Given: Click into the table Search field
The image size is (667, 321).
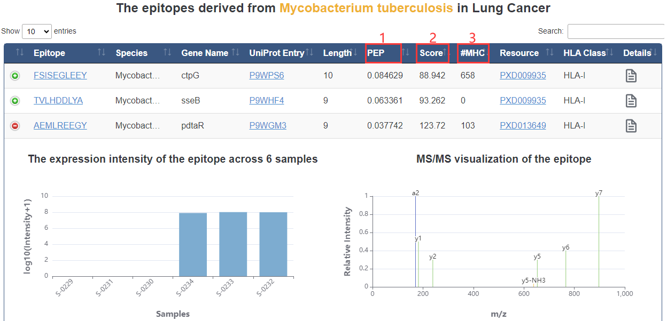Looking at the screenshot, I should tap(616, 31).
